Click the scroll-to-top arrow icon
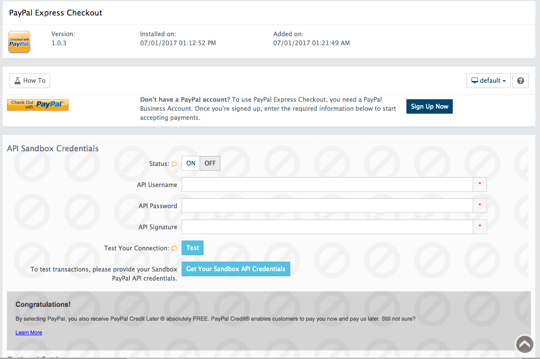Screen dimensions: 540x359 [x=525, y=344]
